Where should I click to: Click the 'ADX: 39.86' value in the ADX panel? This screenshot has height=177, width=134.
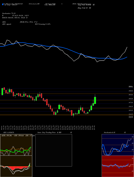tap(6, 136)
